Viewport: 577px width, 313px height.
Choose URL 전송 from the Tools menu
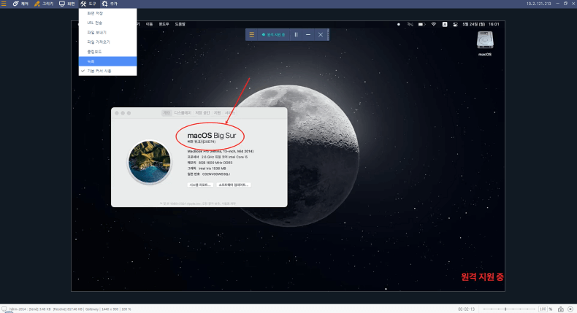107,23
